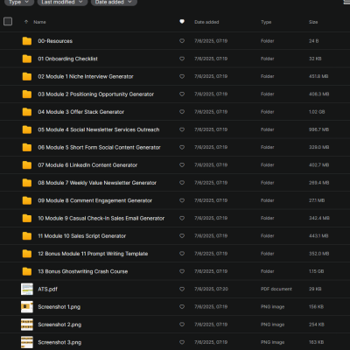Click the 09 Module 8 Comment Engagement Generator folder icon
This screenshot has width=350, height=350.
click(x=27, y=200)
